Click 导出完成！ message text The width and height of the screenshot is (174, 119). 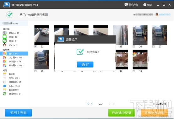[93, 52]
